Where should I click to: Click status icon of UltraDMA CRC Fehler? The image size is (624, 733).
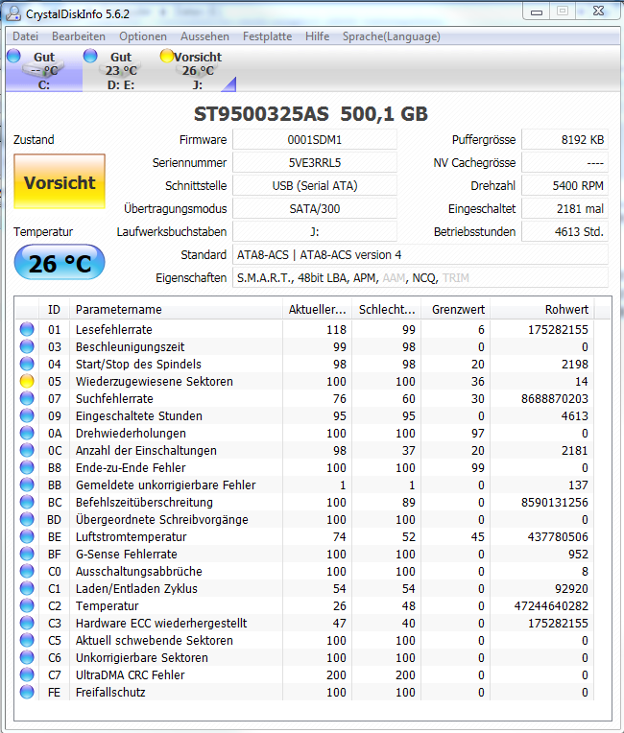27,675
